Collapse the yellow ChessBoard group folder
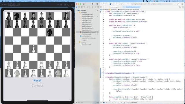The height and width of the screenshot is (104, 185). click(78, 12)
